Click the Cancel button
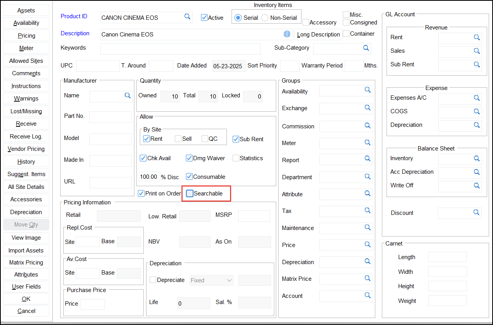This screenshot has width=493, height=325. click(x=26, y=311)
